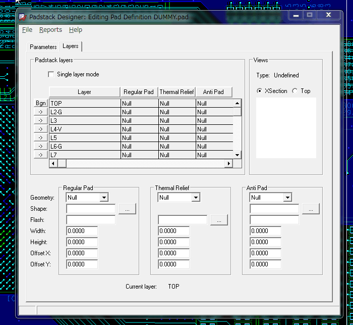Click the Padstack Designer title bar icon

pos(23,17)
